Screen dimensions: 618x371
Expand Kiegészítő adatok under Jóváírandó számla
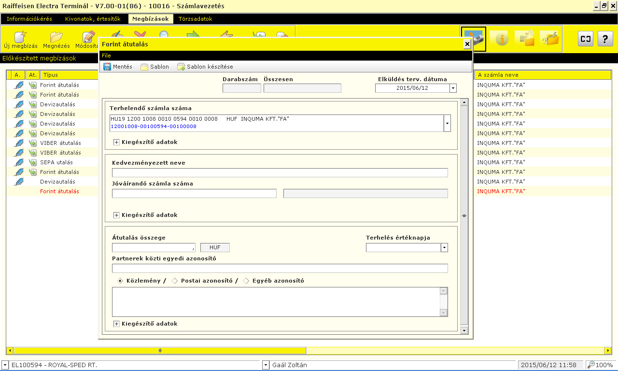pyautogui.click(x=116, y=215)
